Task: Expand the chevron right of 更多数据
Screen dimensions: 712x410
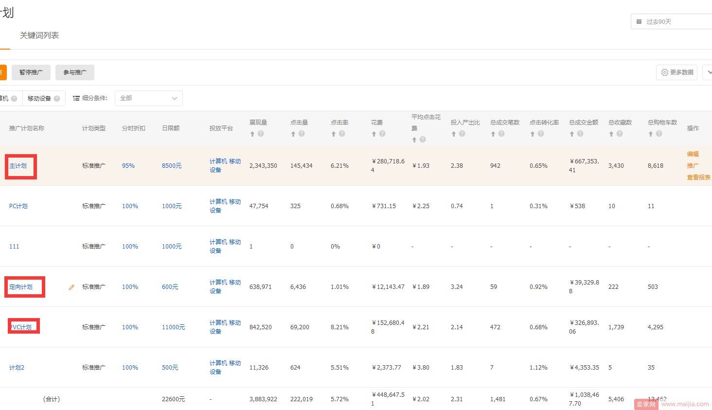Action: pyautogui.click(x=709, y=72)
